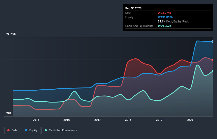
Task: Click the red Debt legend dot
Action: coord(8,130)
